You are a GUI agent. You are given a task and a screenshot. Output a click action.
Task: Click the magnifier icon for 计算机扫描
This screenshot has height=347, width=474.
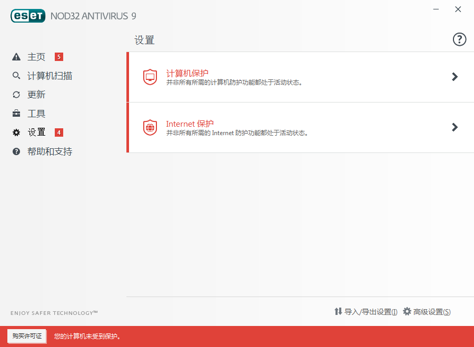click(x=16, y=76)
